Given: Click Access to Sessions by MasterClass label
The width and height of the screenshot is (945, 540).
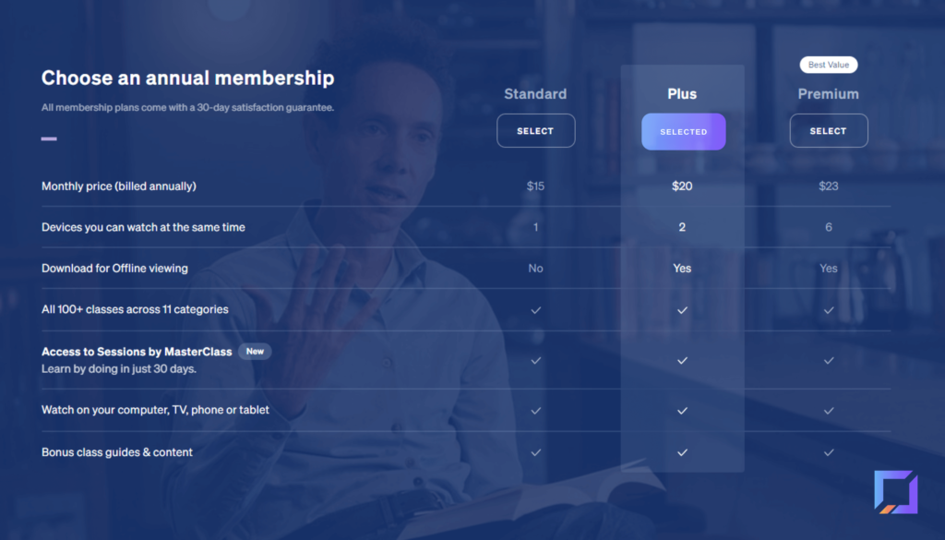Looking at the screenshot, I should point(137,352).
